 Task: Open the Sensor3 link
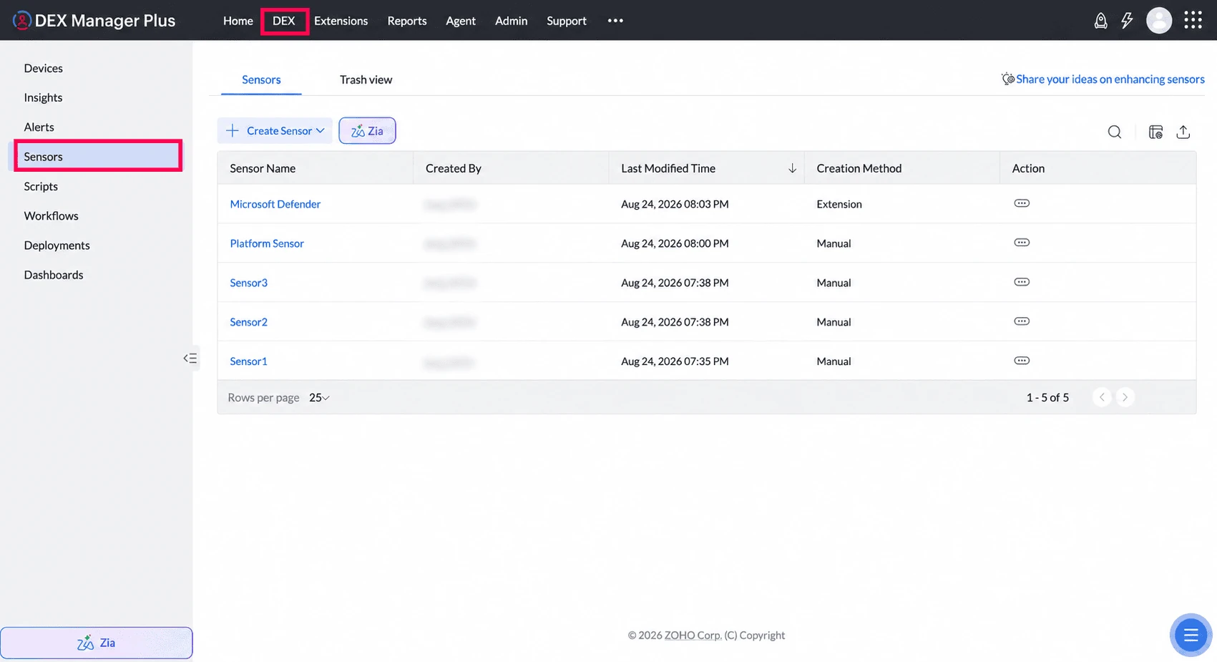click(x=248, y=283)
